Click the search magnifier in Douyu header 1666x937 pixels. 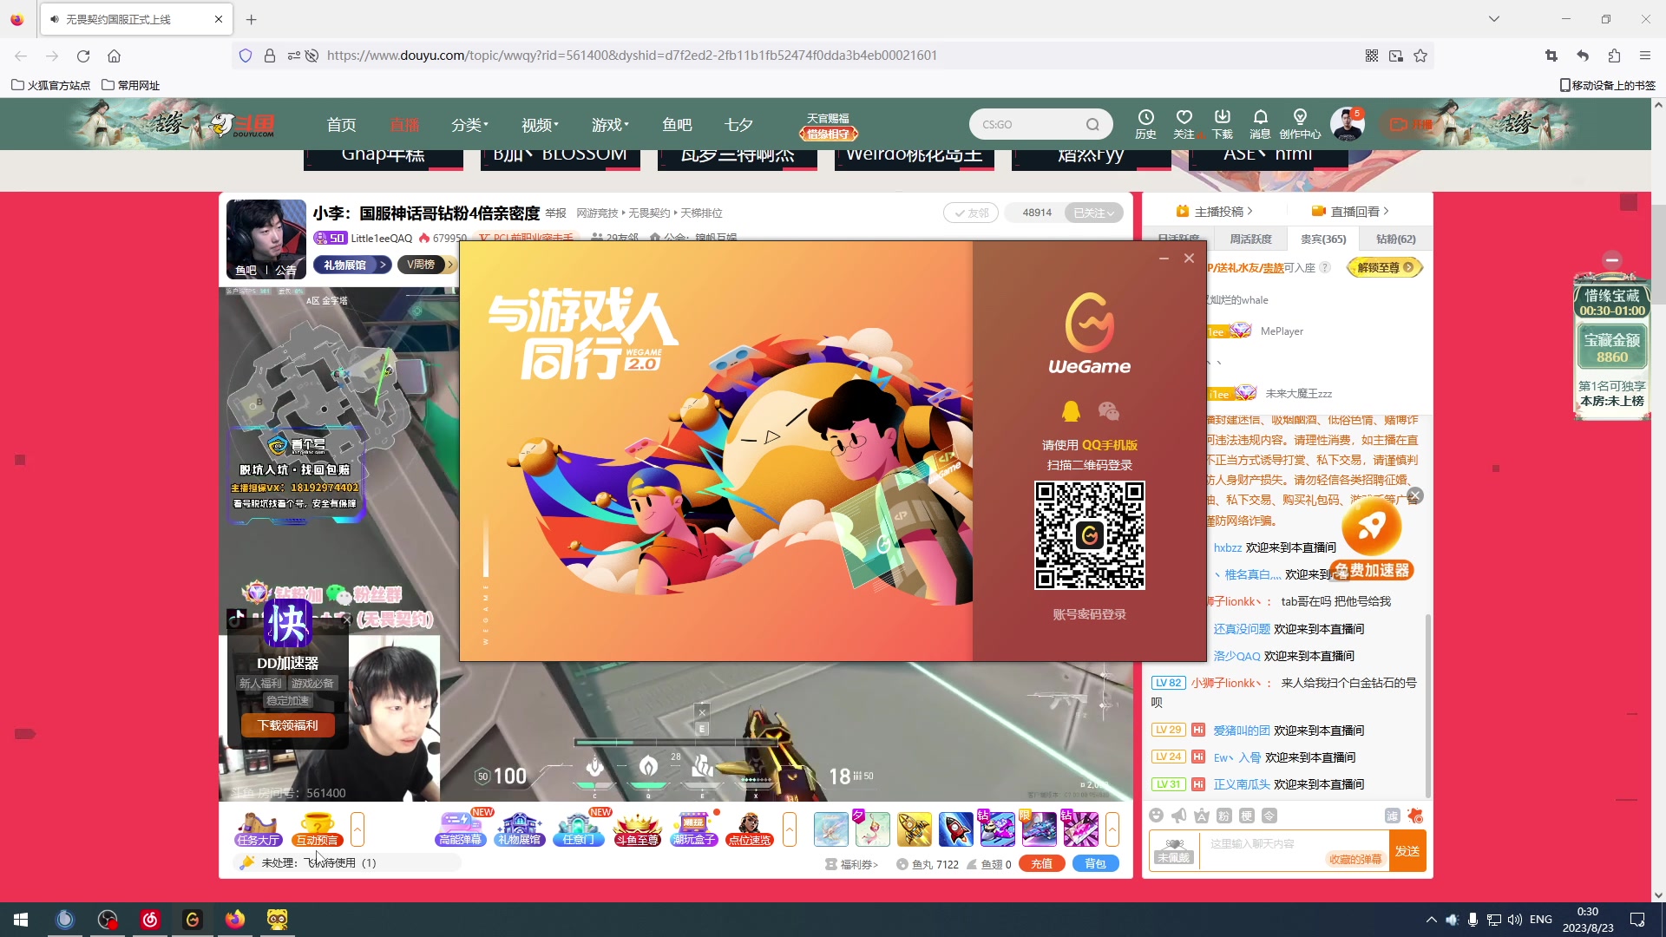tap(1092, 124)
